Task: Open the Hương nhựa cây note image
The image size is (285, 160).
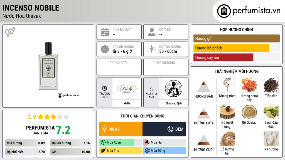Action: pos(249,85)
